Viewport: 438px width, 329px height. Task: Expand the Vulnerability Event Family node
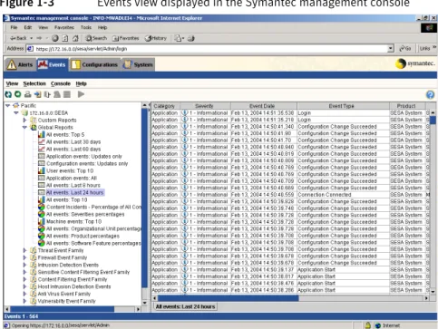(x=25, y=301)
